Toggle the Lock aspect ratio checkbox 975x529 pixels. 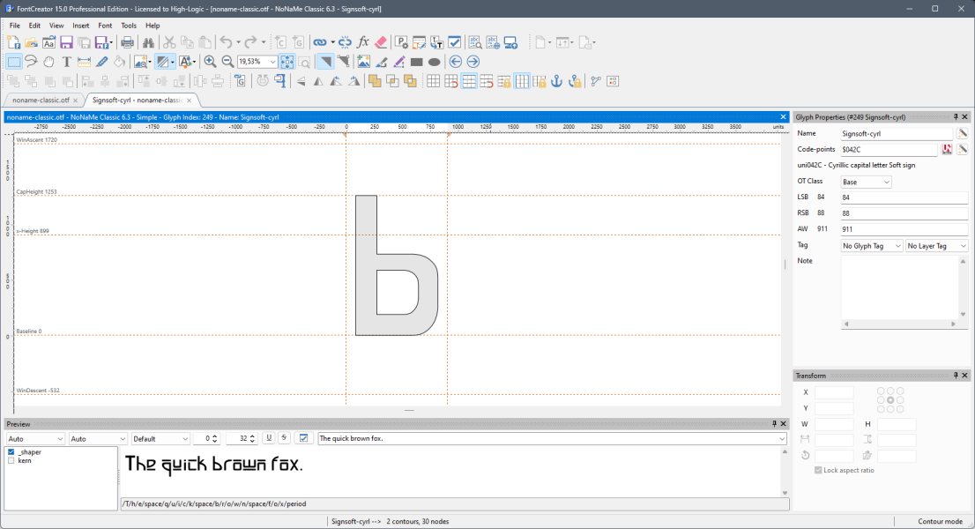818,470
